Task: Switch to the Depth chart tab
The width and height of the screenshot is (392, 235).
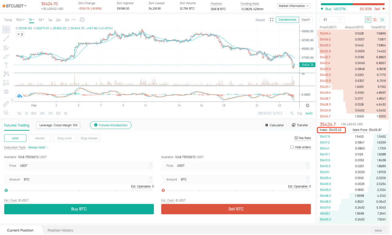Action: tap(306, 20)
